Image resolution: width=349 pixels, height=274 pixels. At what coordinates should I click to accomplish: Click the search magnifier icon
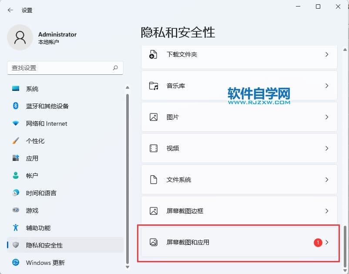[x=115, y=68]
